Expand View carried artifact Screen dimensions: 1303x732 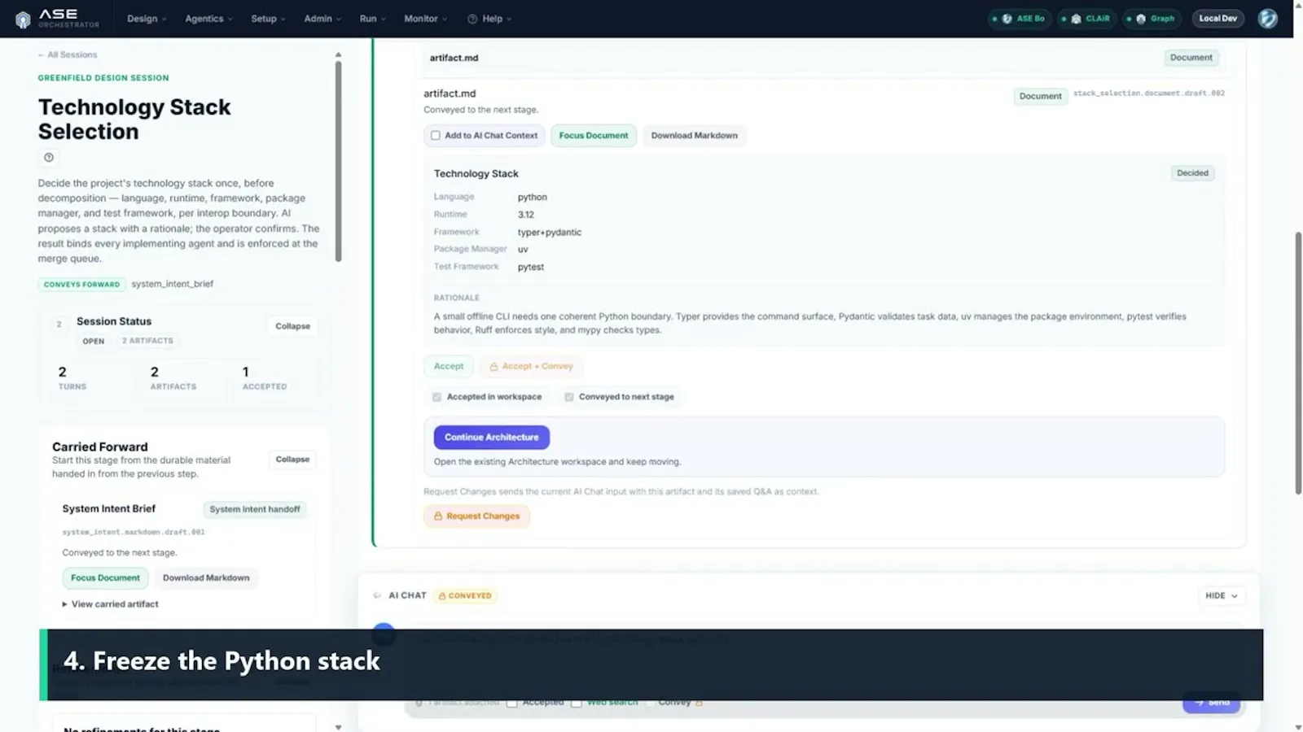(111, 604)
